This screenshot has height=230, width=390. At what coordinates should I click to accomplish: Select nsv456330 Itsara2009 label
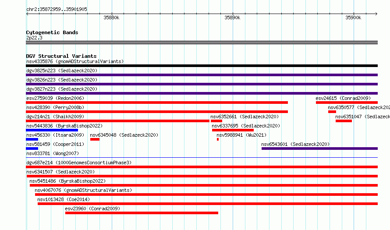point(55,135)
